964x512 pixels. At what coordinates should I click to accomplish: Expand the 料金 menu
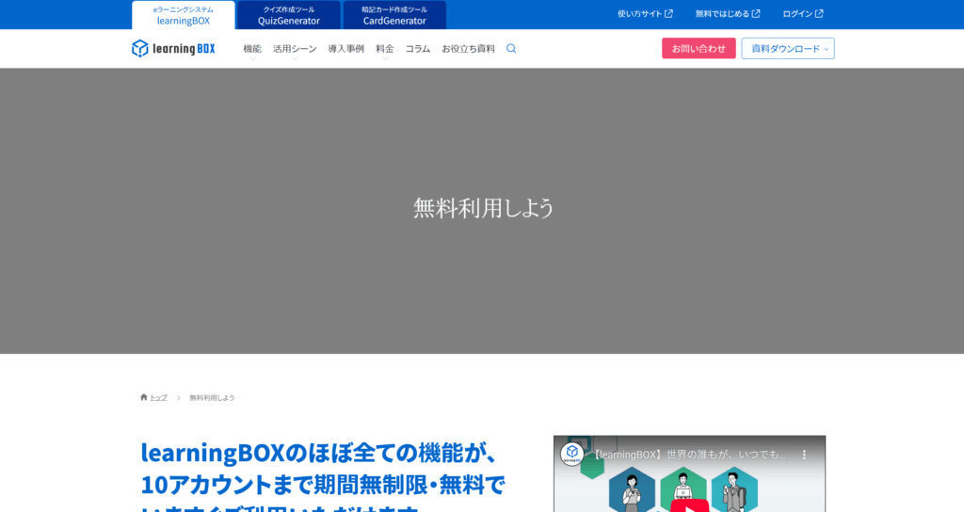pos(385,49)
